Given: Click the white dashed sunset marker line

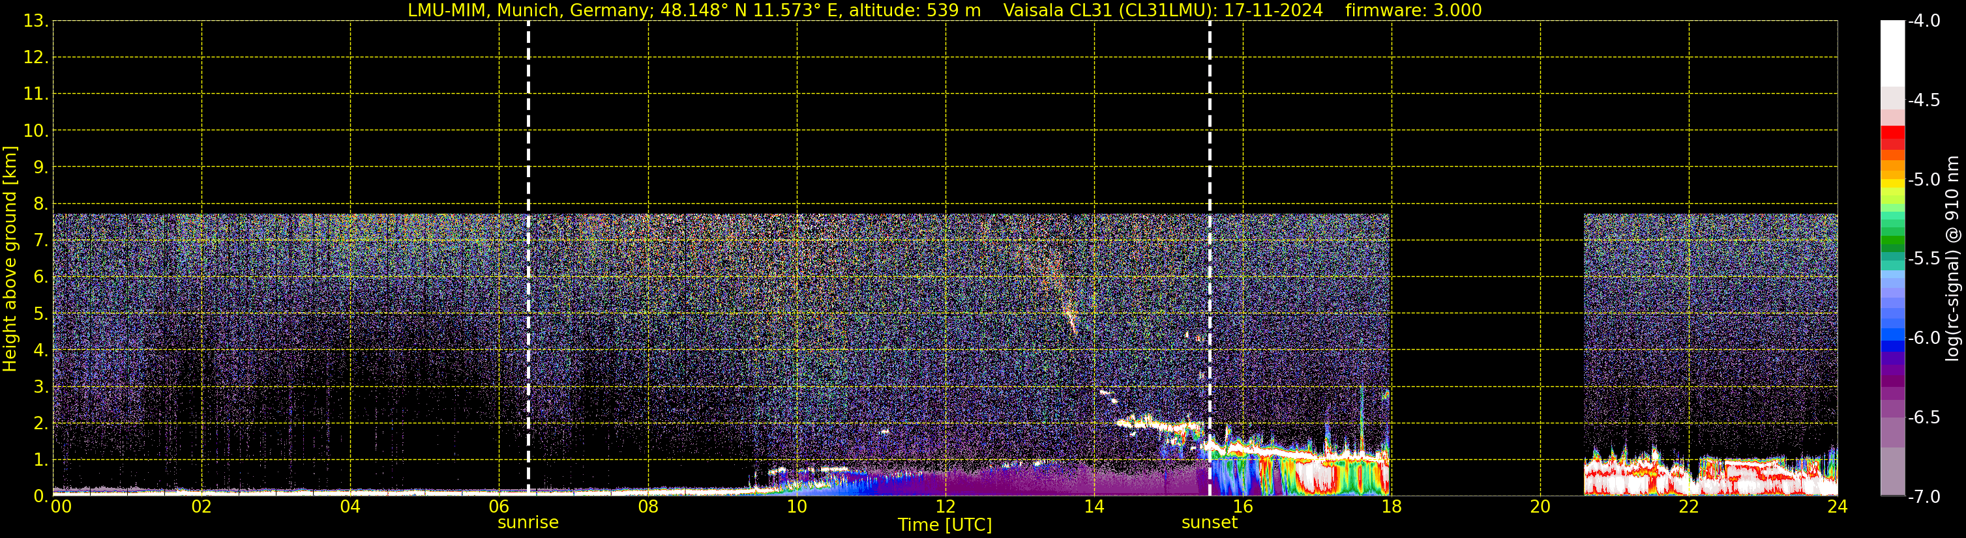Looking at the screenshot, I should coord(1210,259).
